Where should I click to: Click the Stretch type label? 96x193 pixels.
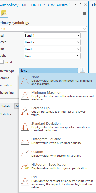click(7, 71)
